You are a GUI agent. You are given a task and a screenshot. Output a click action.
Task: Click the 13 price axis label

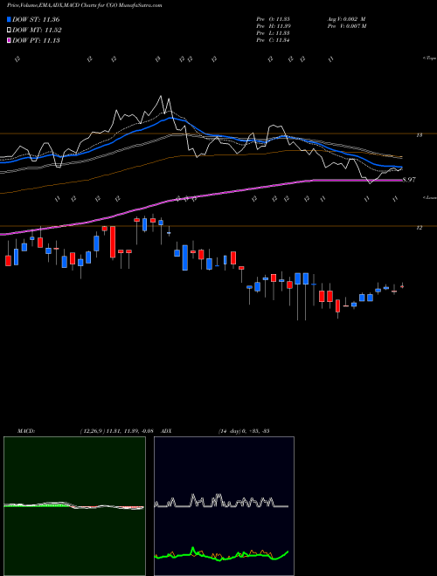(x=419, y=135)
